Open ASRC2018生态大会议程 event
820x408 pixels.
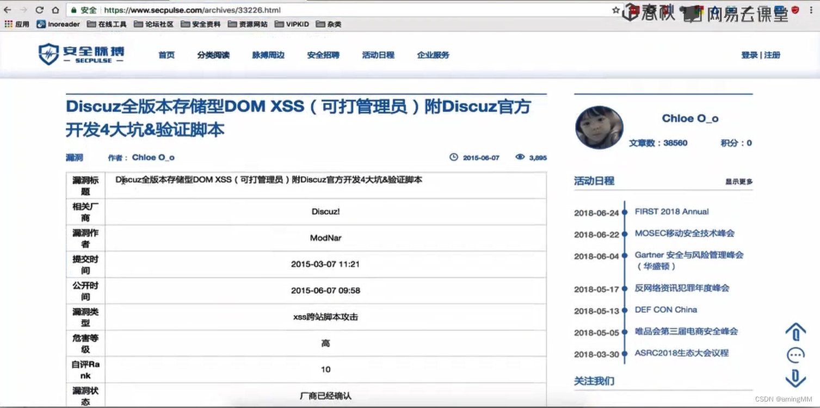click(681, 353)
